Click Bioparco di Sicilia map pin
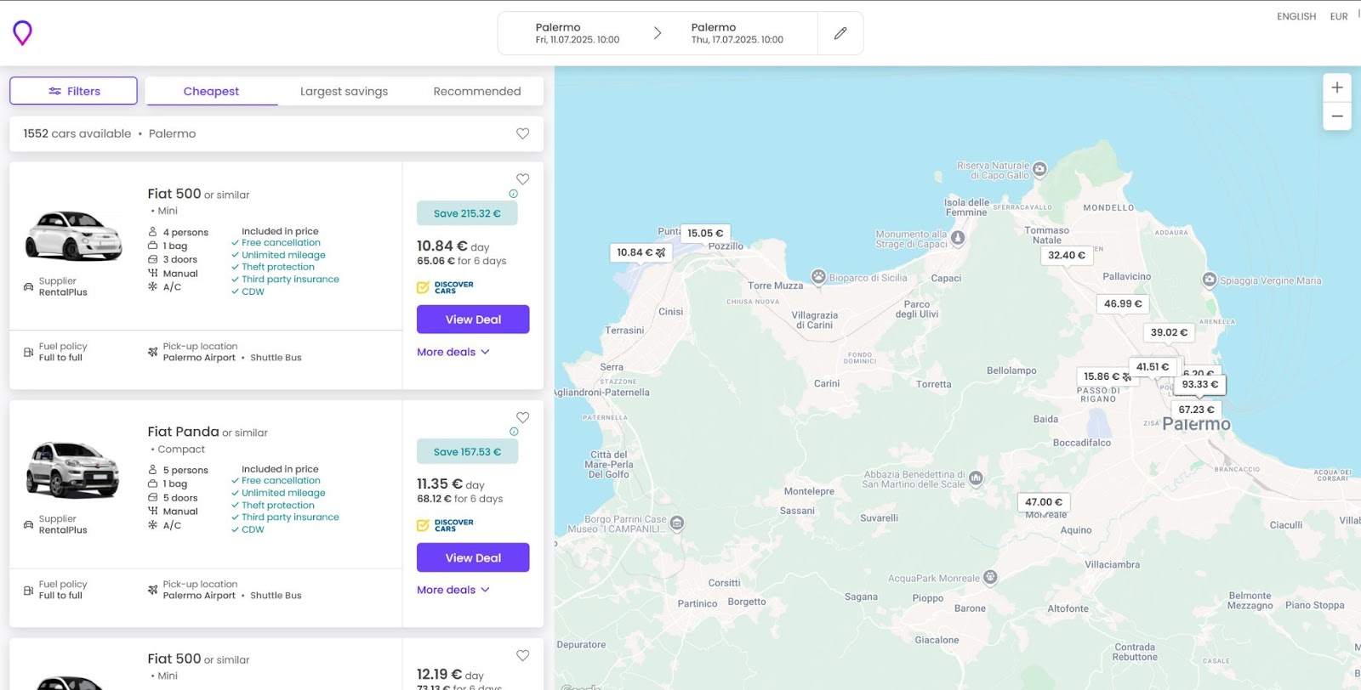 point(818,276)
